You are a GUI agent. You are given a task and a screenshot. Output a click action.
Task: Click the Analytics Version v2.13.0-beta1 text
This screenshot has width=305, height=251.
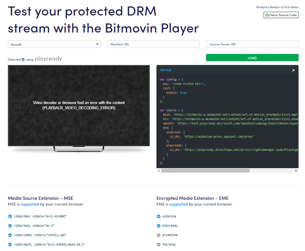point(278,7)
